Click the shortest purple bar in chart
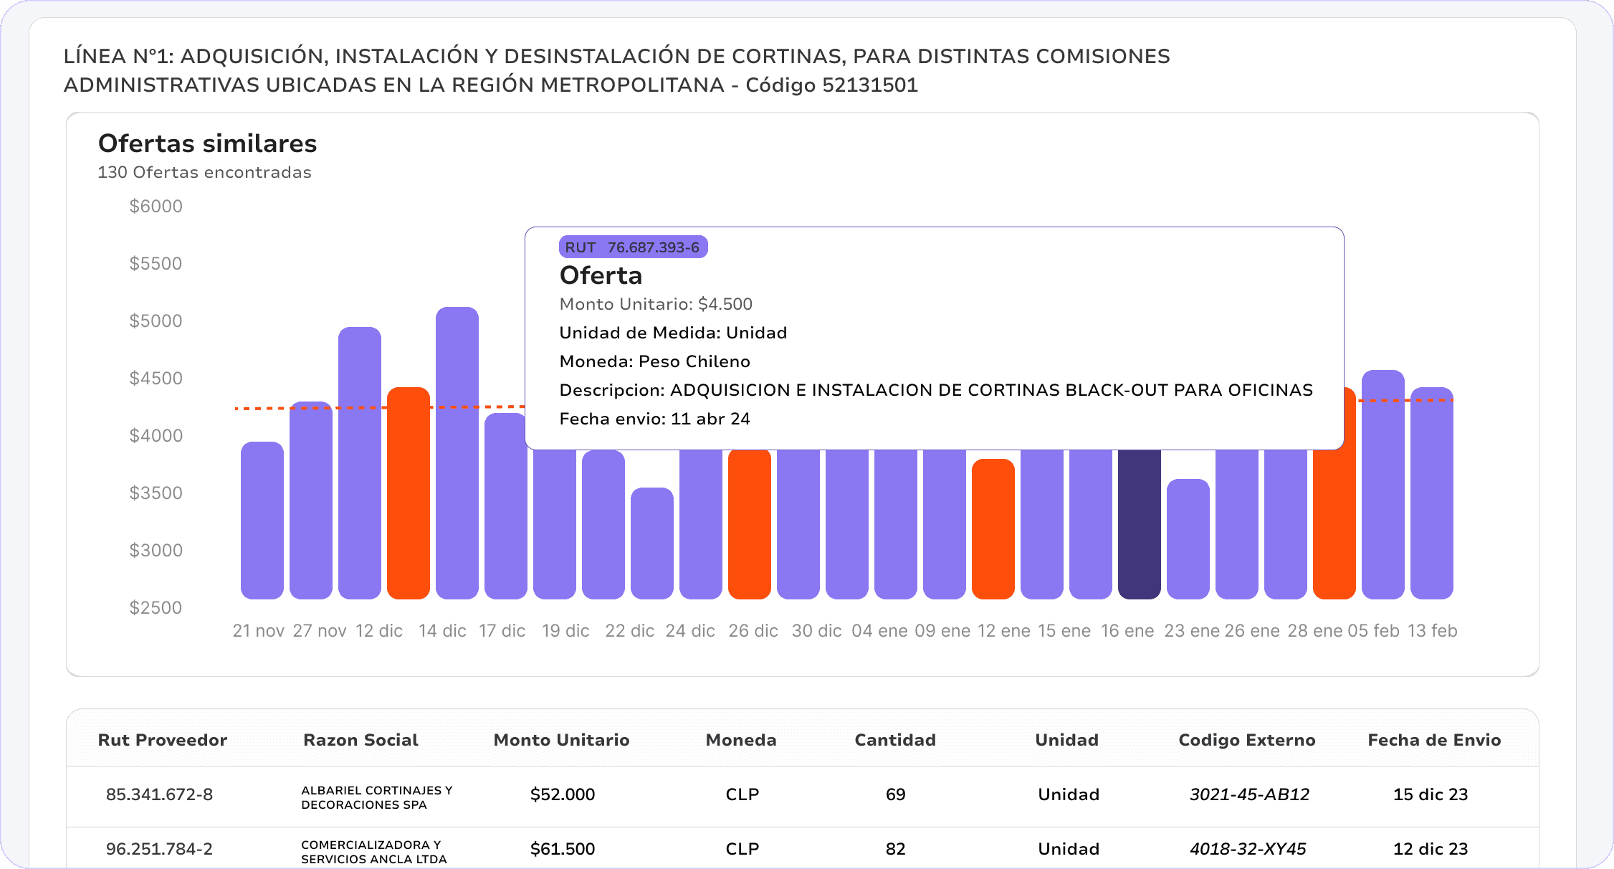Viewport: 1614px width, 869px height. tap(652, 543)
